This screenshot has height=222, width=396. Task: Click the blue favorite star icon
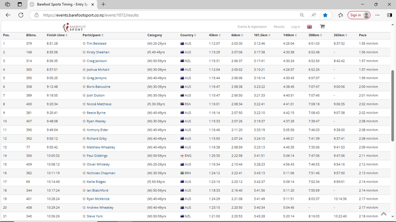tap(325, 15)
